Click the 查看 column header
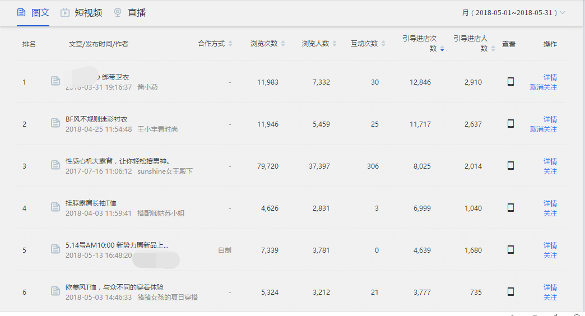 tap(509, 44)
